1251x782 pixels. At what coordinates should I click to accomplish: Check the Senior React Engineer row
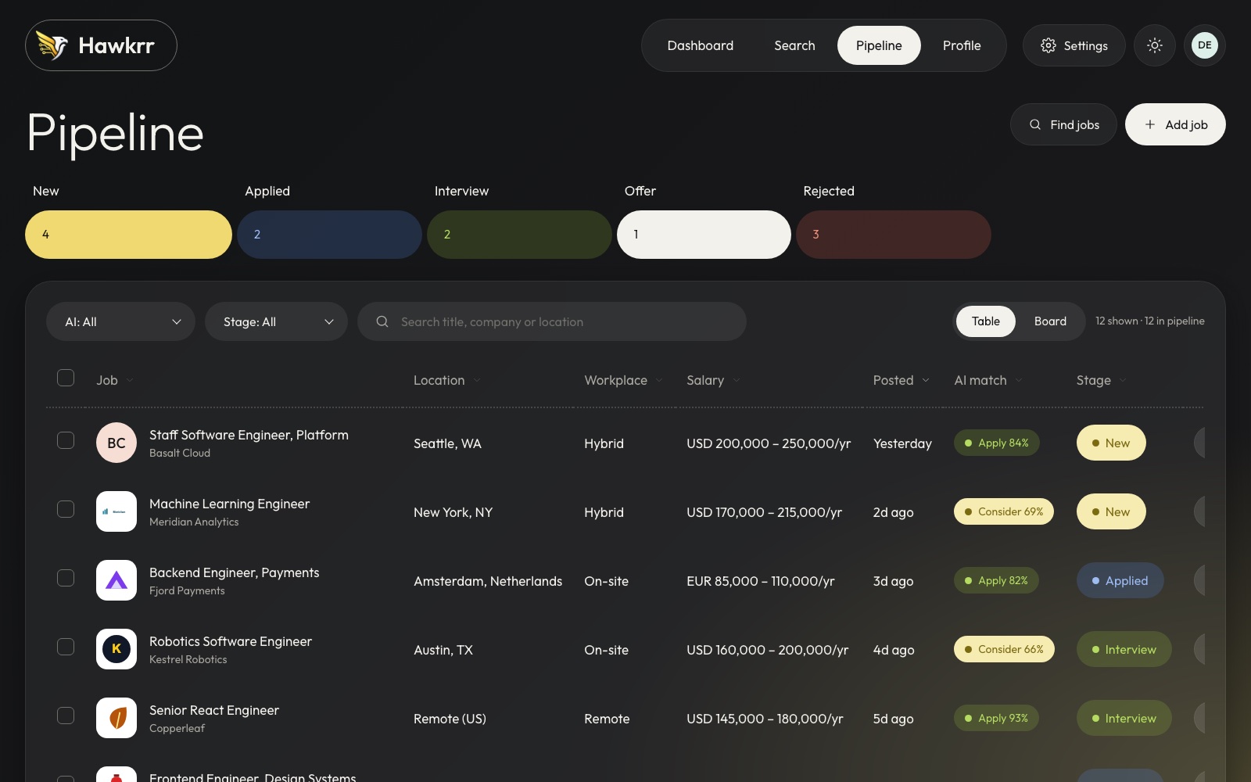(66, 716)
